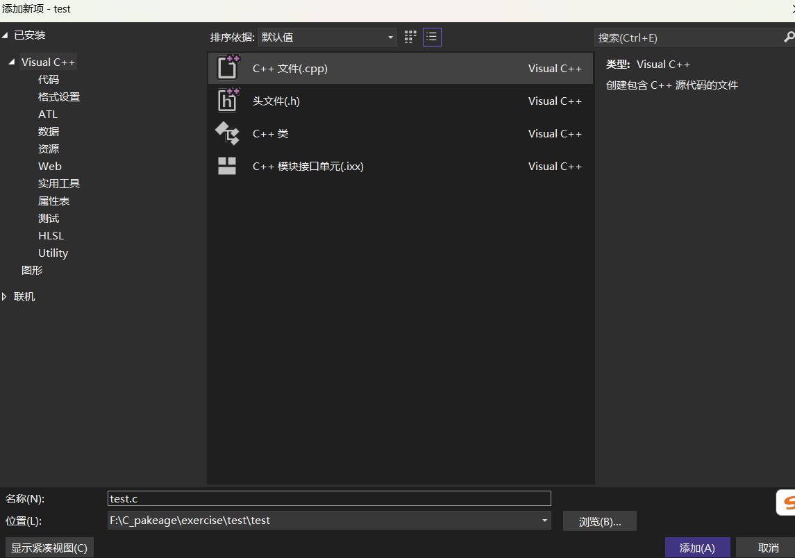Focus the 名称 field containing test.c
795x558 pixels.
[x=329, y=499]
